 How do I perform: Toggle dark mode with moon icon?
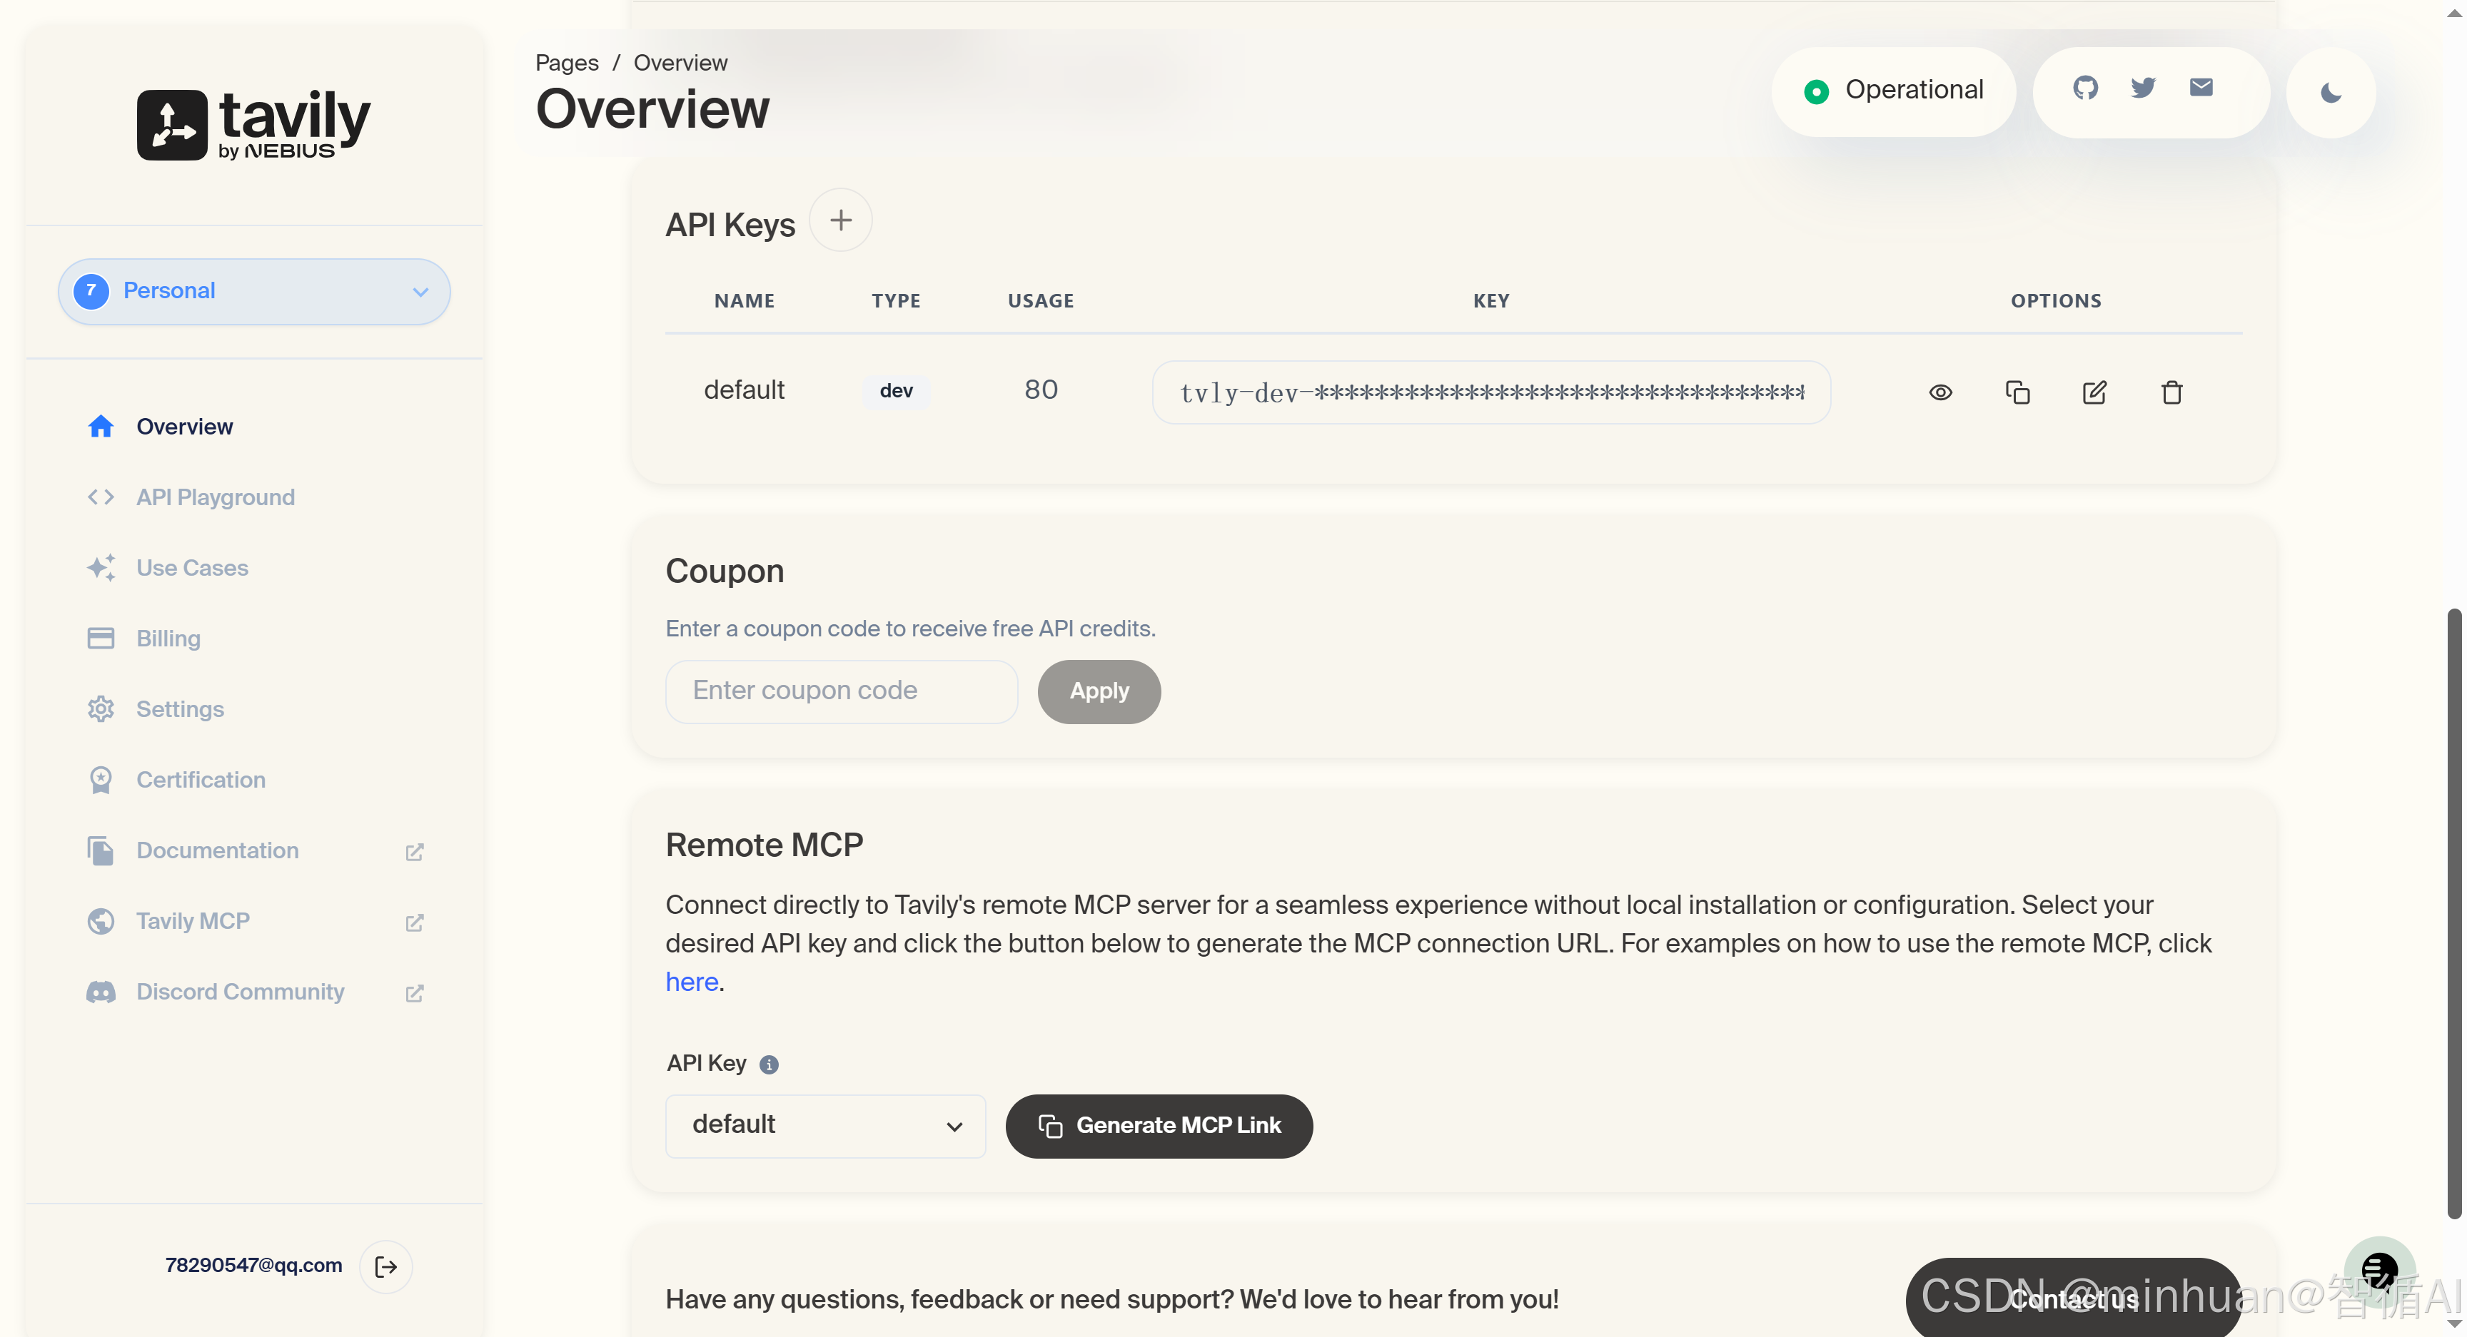click(x=2331, y=93)
